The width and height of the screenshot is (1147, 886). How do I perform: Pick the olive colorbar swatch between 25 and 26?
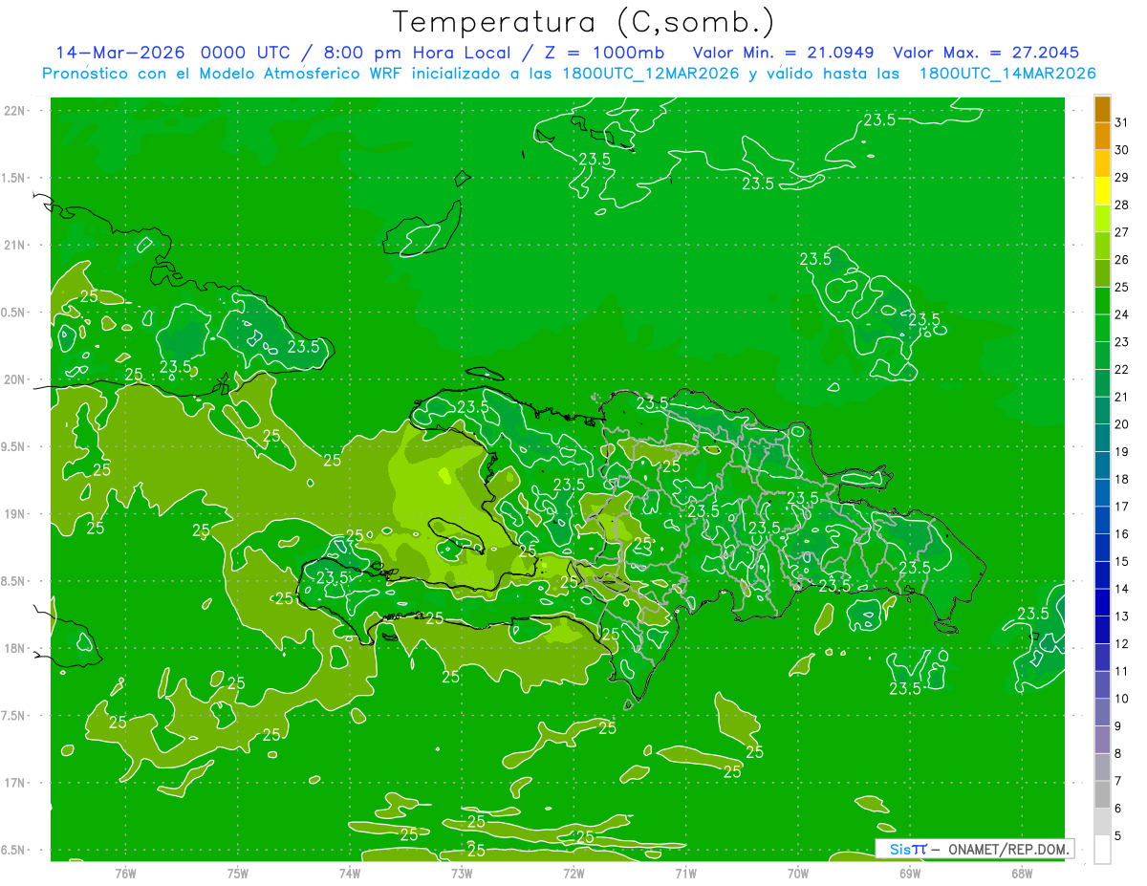pyautogui.click(x=1102, y=273)
